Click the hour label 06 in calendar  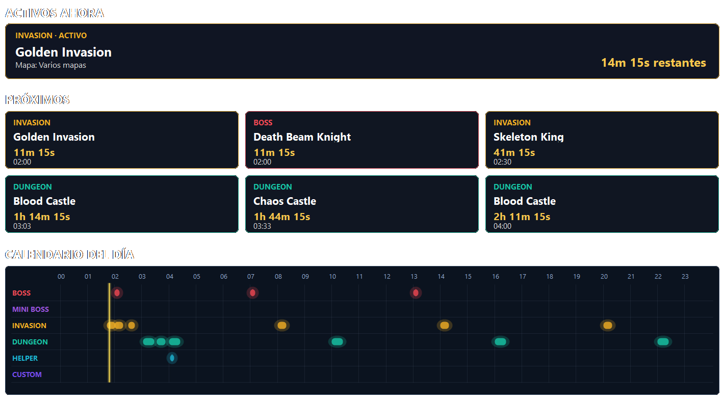coord(224,277)
